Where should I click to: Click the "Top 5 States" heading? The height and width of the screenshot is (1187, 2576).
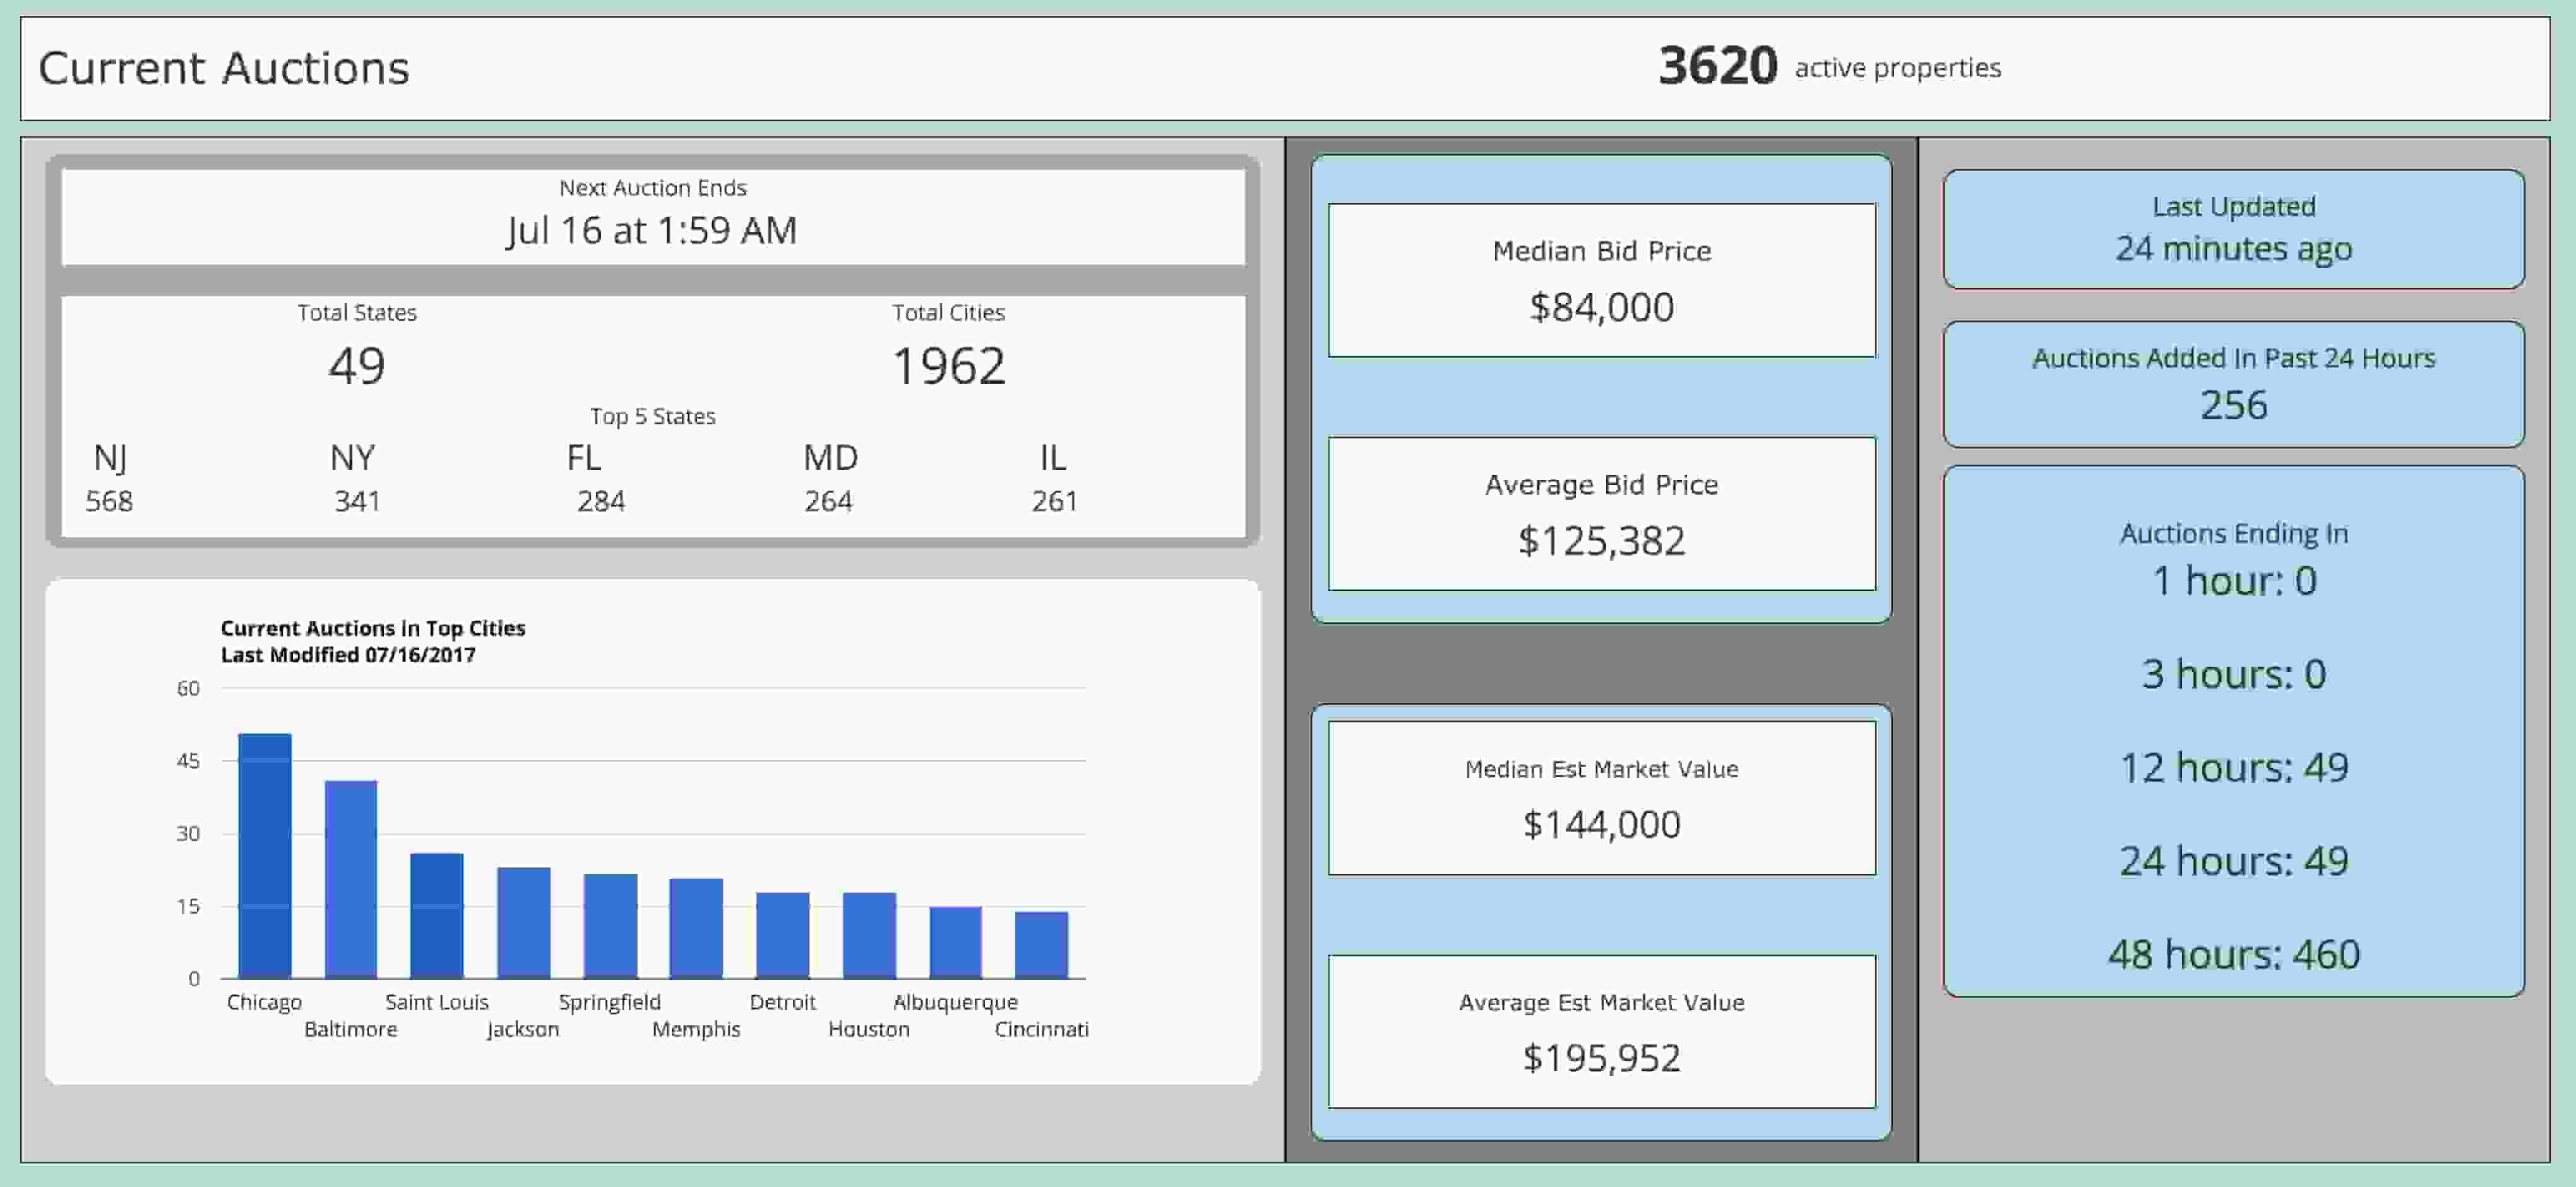tap(653, 416)
